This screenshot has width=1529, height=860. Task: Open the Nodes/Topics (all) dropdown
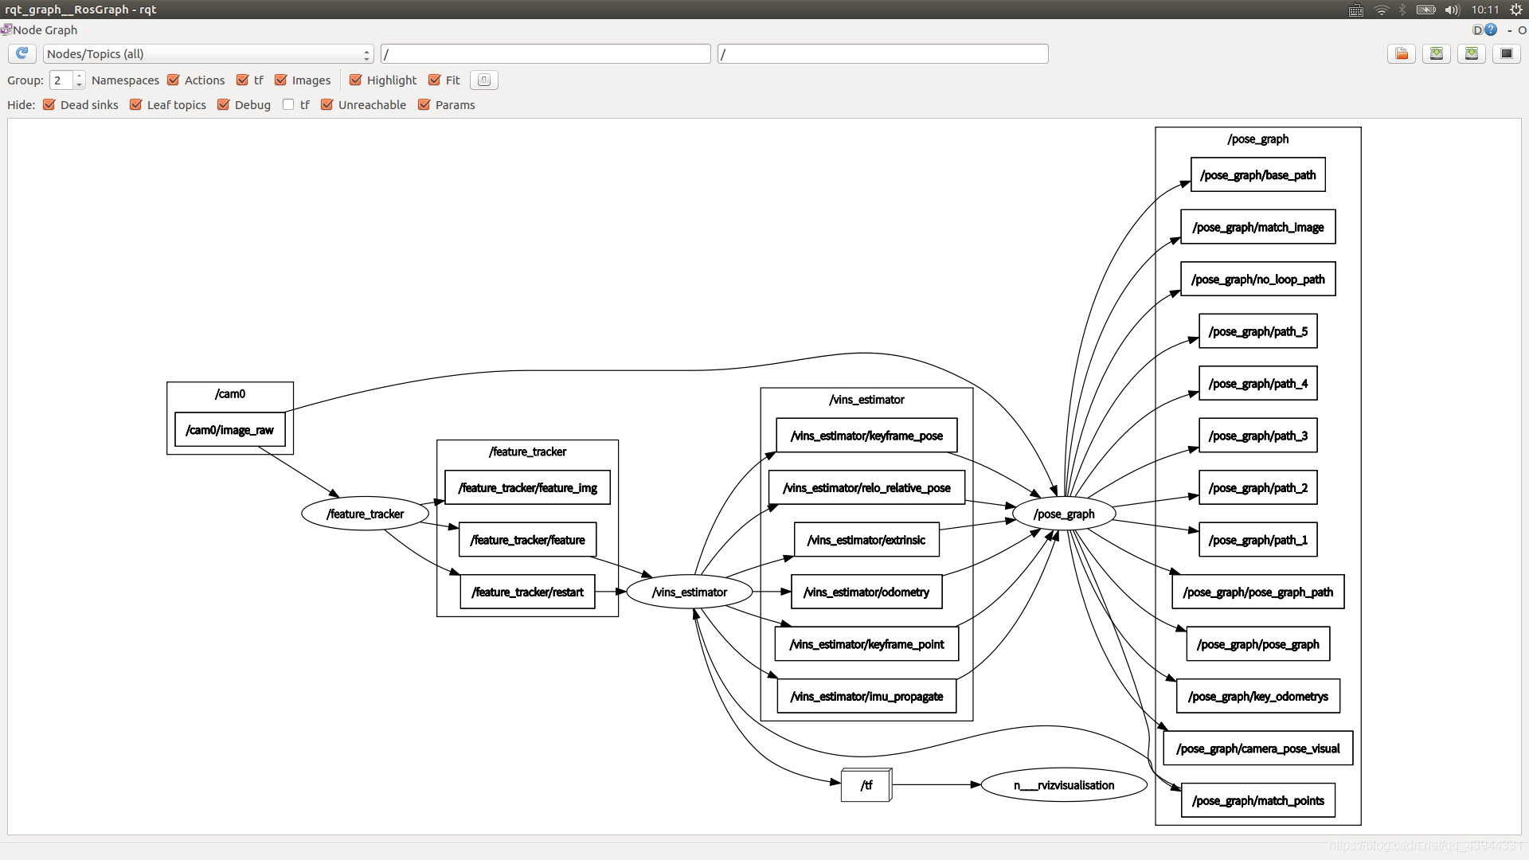click(208, 53)
